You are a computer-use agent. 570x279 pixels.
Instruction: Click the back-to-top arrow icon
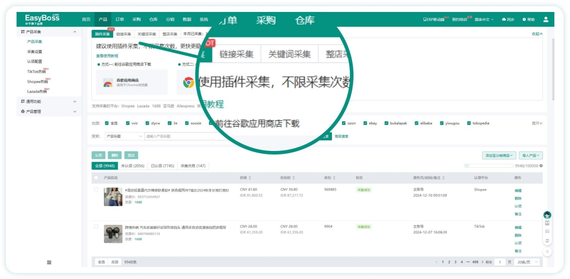pos(547,252)
